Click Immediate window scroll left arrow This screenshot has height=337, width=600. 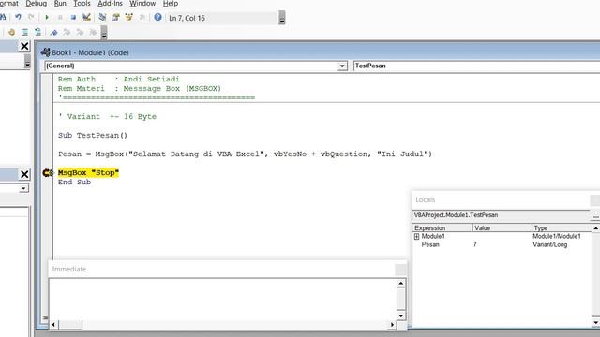tap(53, 325)
